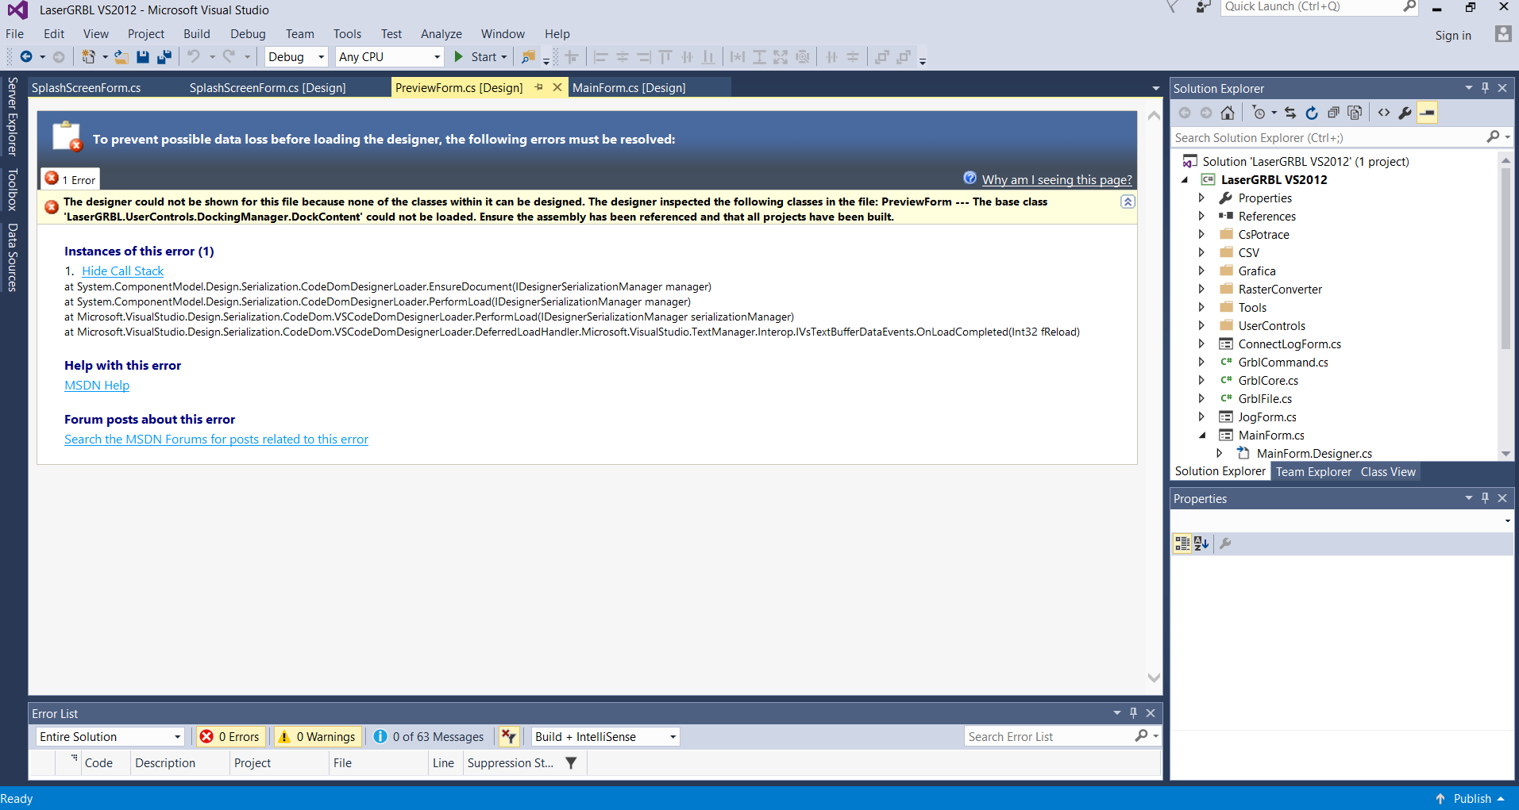Viewport: 1519px width, 810px height.
Task: Switch to SplashScreenForm.cs tab
Action: (87, 87)
